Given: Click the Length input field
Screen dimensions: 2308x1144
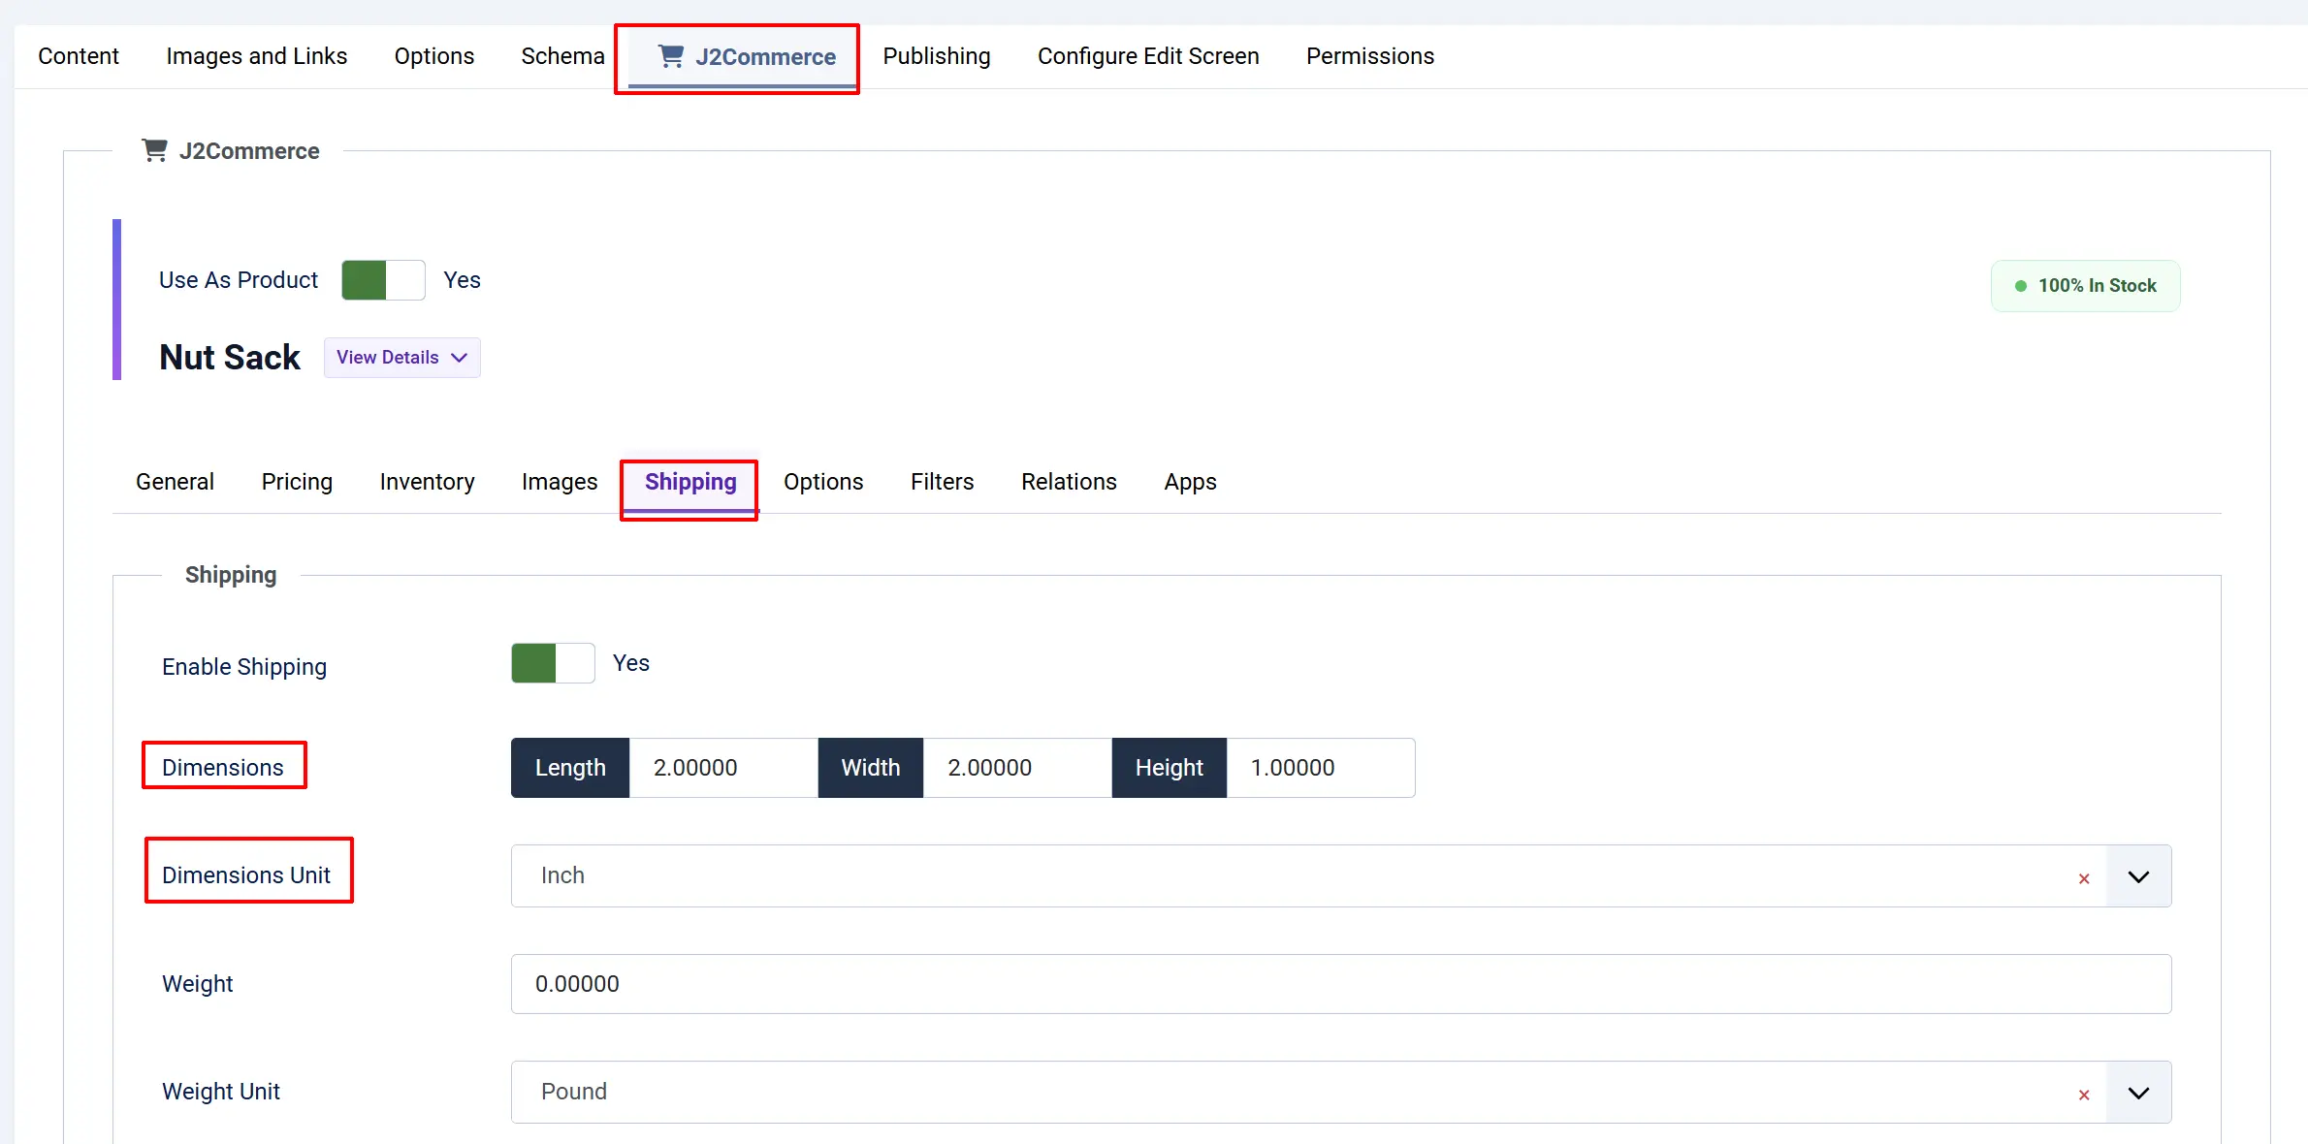Looking at the screenshot, I should 723,768.
